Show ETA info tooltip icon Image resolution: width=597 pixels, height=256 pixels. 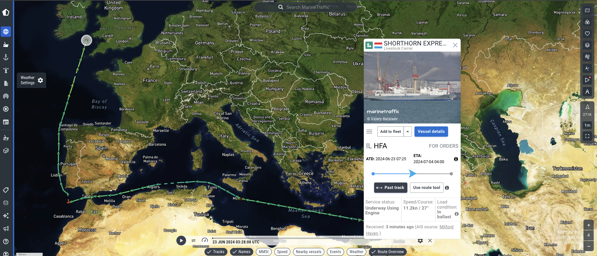[456, 159]
